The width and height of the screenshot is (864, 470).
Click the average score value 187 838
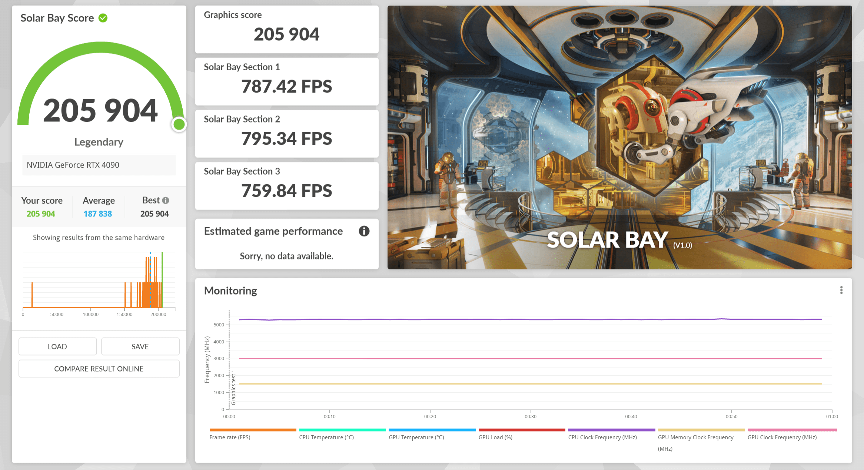pos(97,214)
